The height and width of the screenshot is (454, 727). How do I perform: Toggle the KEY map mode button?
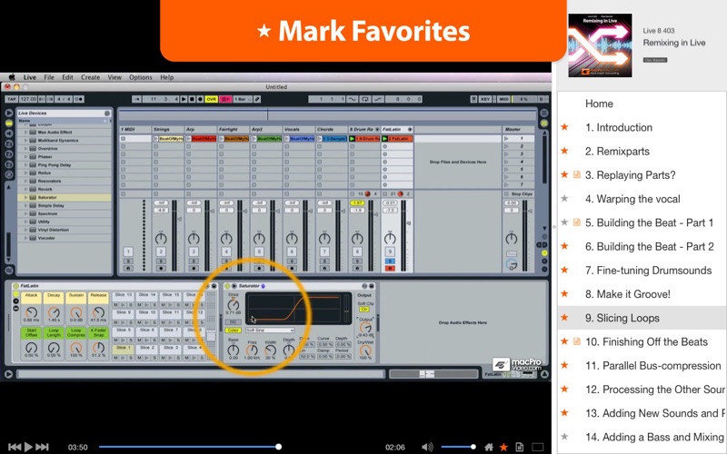[485, 99]
